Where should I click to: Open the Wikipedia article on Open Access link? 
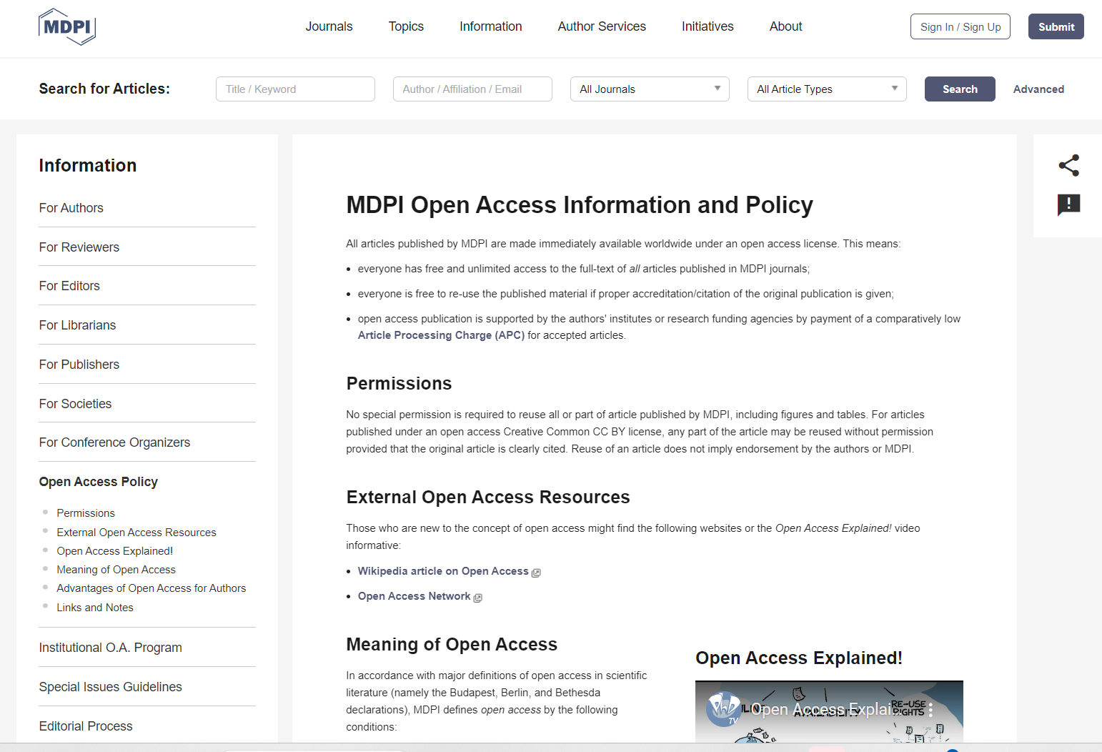coord(443,571)
